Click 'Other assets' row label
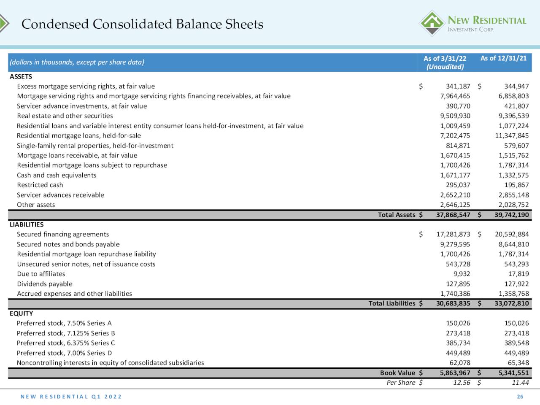 pos(36,205)
